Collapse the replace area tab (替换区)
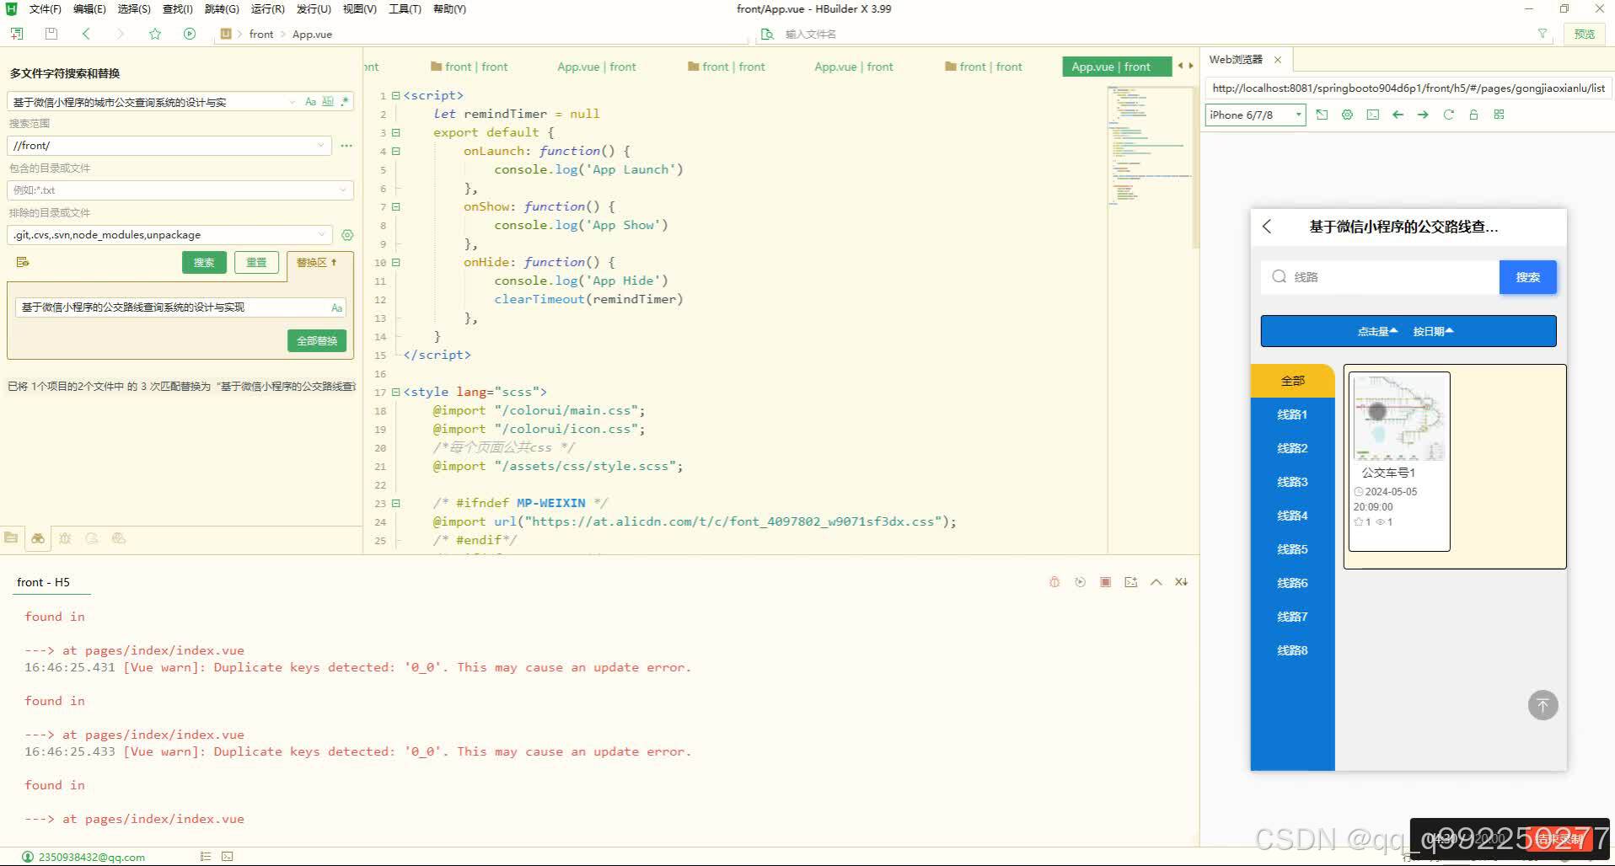 (317, 263)
